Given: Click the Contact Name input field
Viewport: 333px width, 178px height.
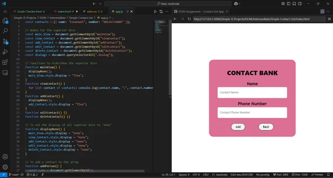Looking at the screenshot, I should click(x=252, y=93).
